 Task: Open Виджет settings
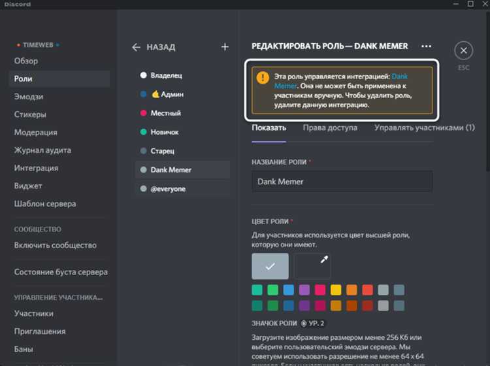[x=59, y=186]
